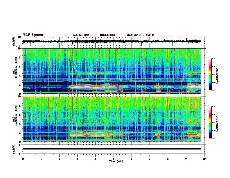230x178 pixels.
Task: Click the "8" kHz tick of ch.1 spectrogram
Action: [20, 58]
